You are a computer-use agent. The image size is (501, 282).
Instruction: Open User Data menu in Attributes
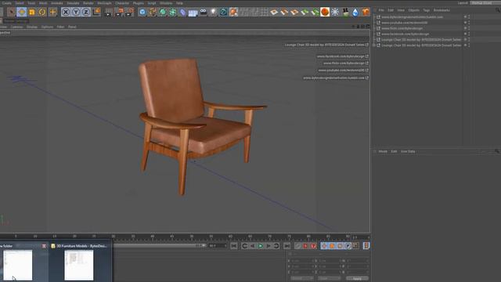(408, 151)
